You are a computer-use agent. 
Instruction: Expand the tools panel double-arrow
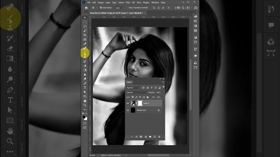pos(83,12)
